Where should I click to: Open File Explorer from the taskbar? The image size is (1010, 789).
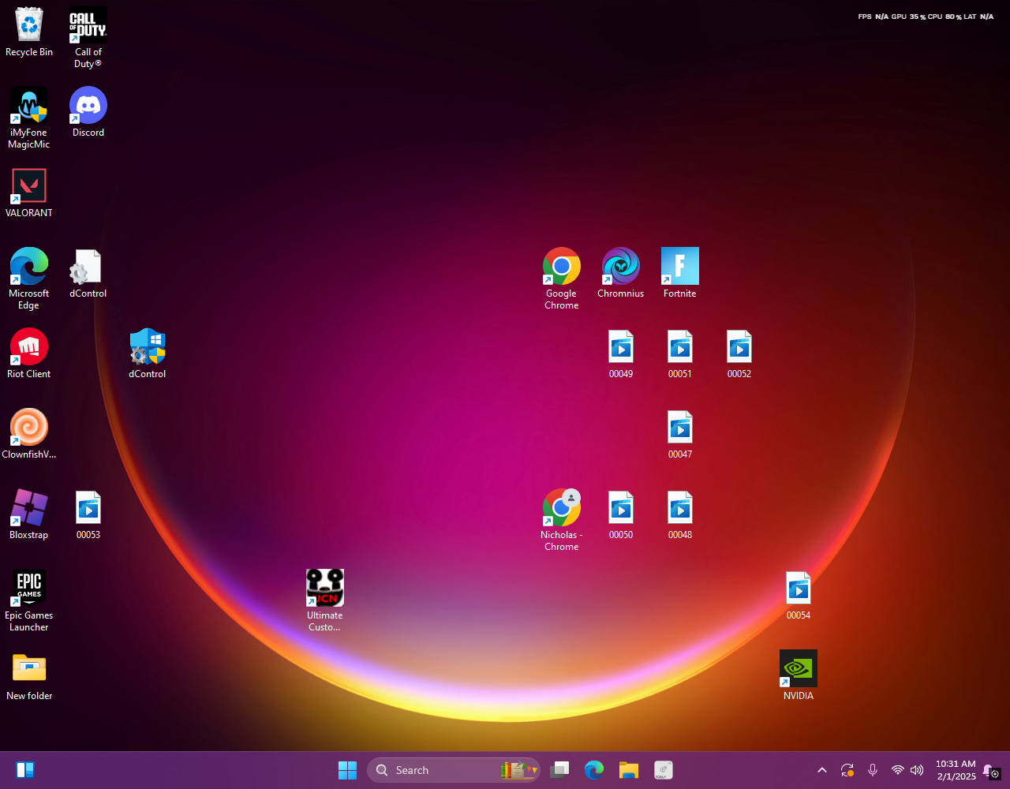[x=628, y=770]
